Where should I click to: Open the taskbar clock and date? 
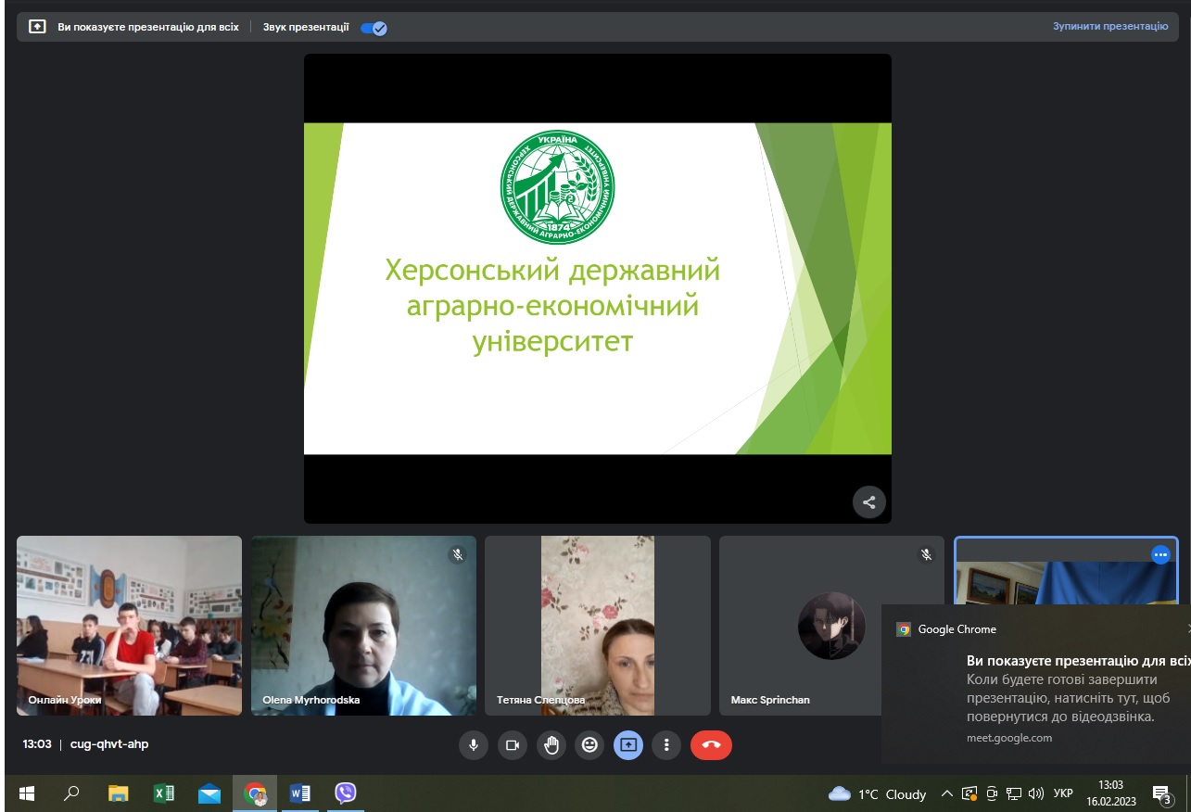[1110, 794]
